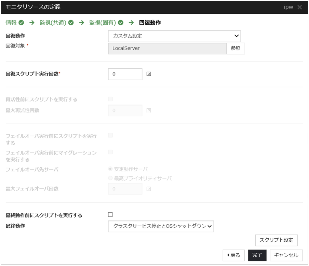Click the 回復スクリプト実行回数 input field
Viewport: 309px width, 266px height.
point(125,74)
